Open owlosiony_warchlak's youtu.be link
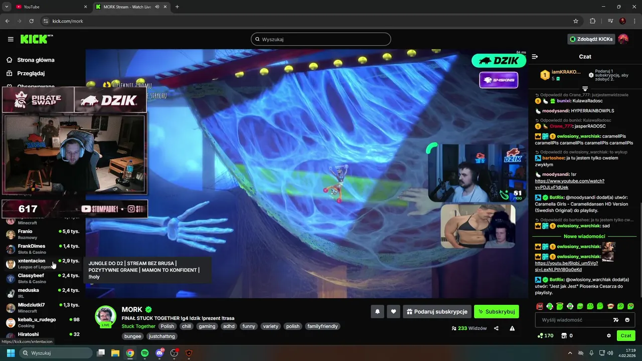Viewport: 642px width, 361px height. [566, 266]
